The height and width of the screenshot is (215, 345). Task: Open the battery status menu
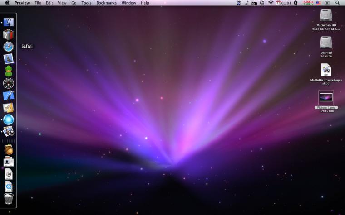click(327, 3)
